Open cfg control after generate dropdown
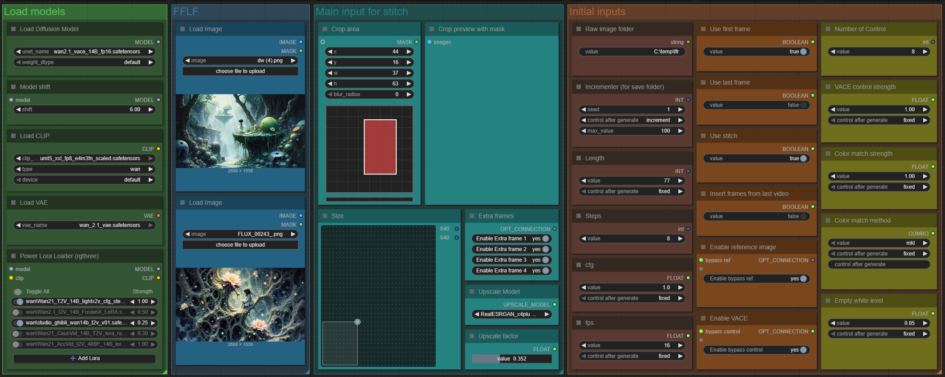This screenshot has height=377, width=945. [632, 298]
